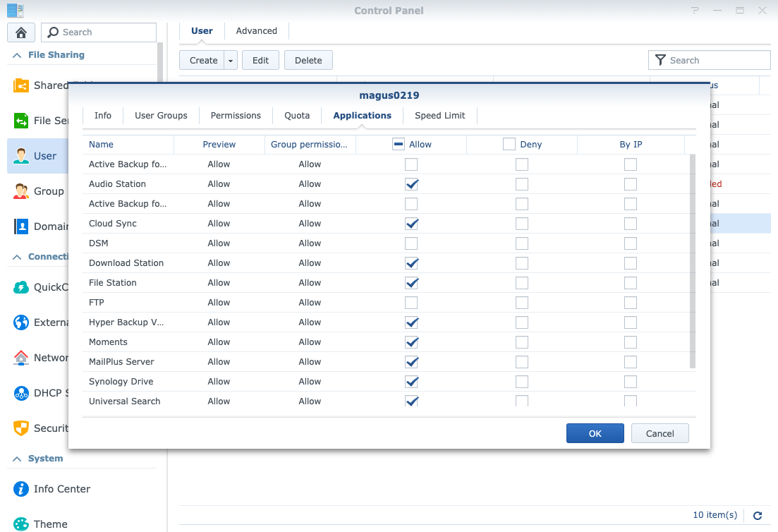The image size is (778, 532).
Task: Switch to the Advanced tab
Action: [257, 31]
